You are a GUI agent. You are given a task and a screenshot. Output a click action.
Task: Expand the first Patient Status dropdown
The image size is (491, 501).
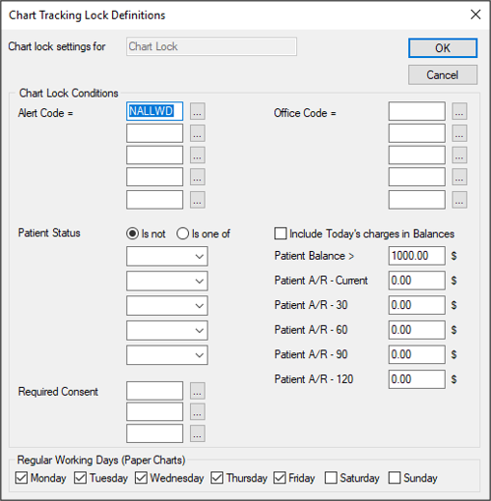(167, 256)
